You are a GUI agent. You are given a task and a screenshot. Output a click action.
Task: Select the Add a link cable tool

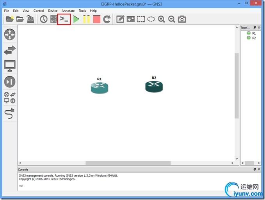coord(10,113)
